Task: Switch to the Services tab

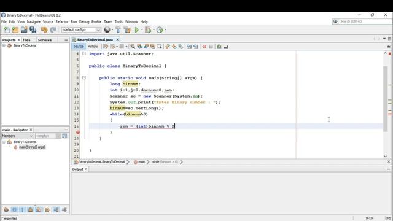Action: pyautogui.click(x=45, y=40)
